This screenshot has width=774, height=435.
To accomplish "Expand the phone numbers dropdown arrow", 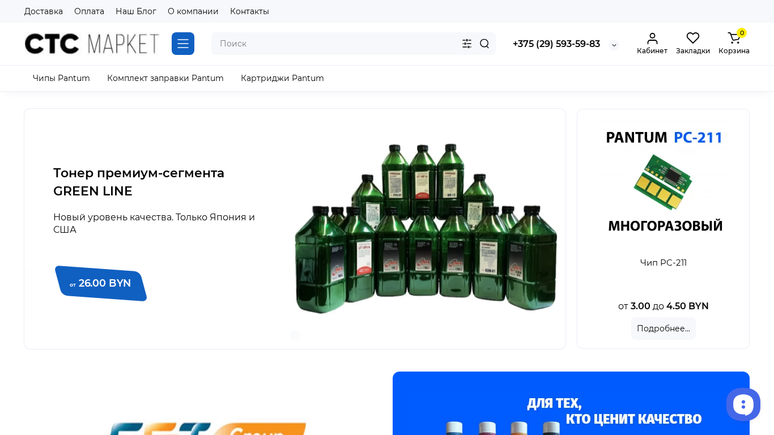I will pos(614,45).
